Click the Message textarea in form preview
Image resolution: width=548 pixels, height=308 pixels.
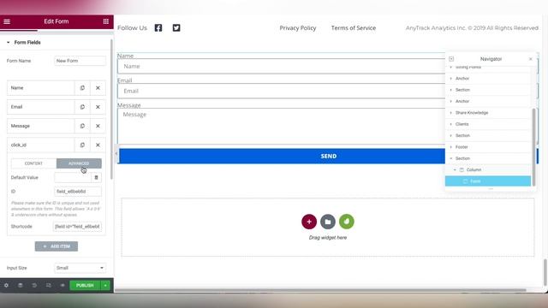[x=282, y=126]
